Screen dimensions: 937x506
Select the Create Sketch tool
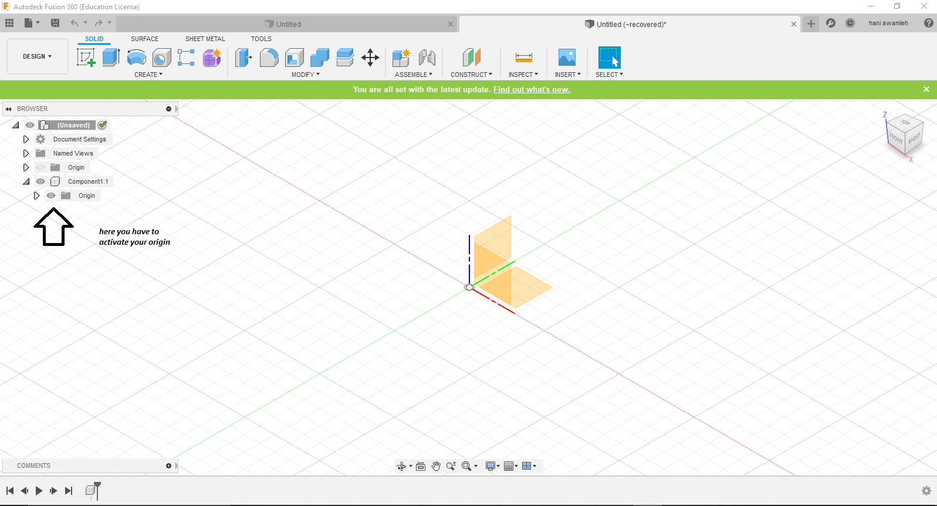coord(86,58)
